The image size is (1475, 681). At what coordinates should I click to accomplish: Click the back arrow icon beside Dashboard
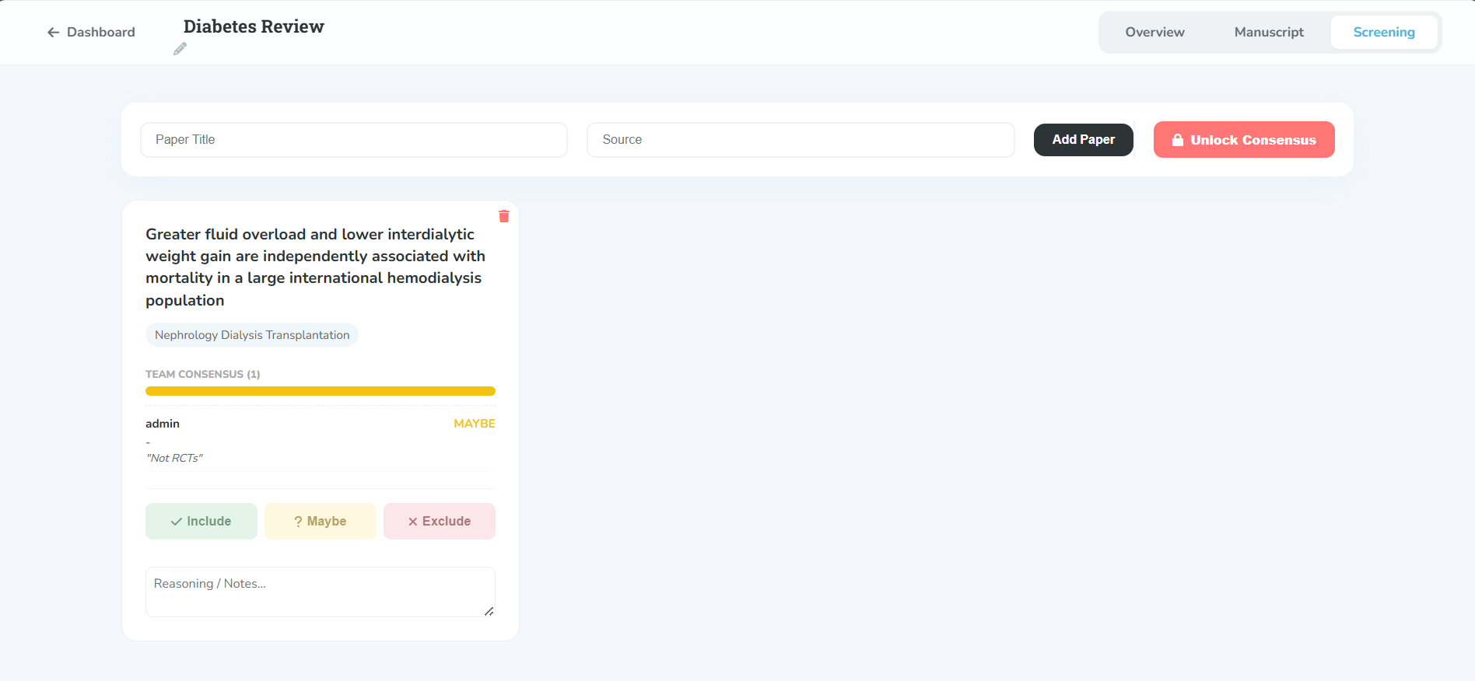pos(53,32)
